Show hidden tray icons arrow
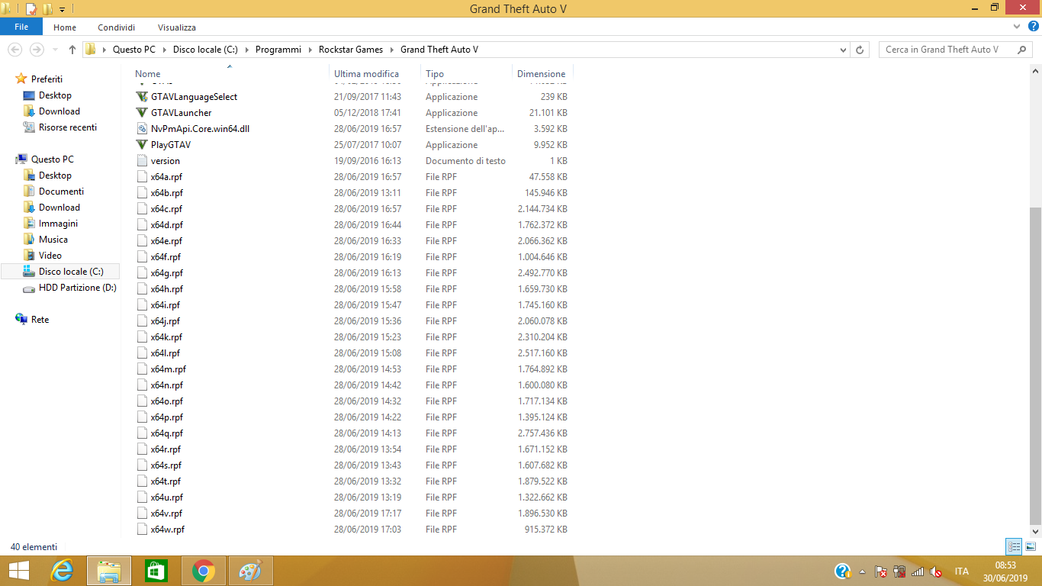Viewport: 1042px width, 586px height. tap(863, 572)
